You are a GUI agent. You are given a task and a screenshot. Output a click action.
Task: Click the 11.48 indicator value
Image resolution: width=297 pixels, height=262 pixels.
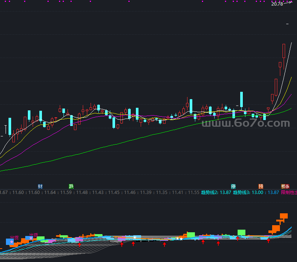point(82,193)
